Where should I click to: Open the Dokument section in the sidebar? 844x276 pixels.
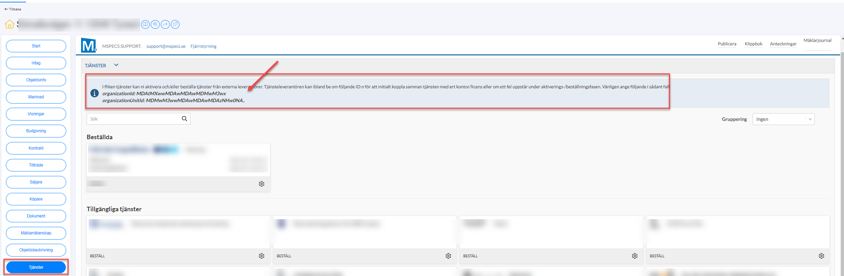pos(36,216)
